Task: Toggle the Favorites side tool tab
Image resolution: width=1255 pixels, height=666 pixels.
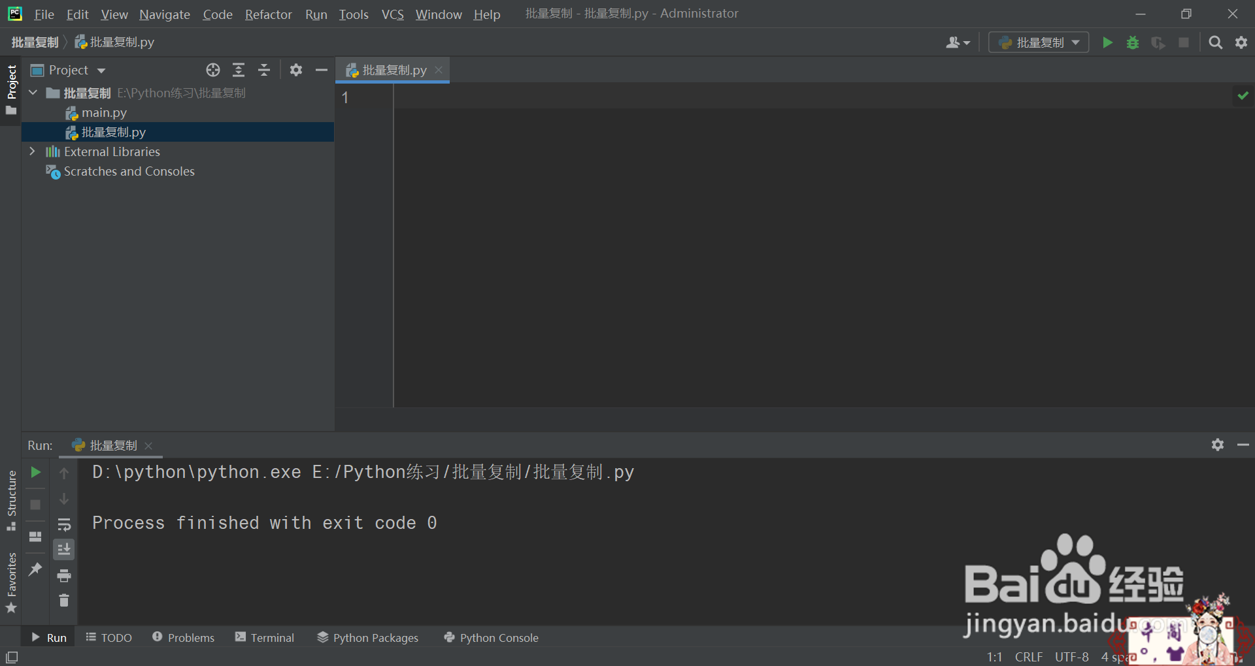Action: click(x=11, y=583)
